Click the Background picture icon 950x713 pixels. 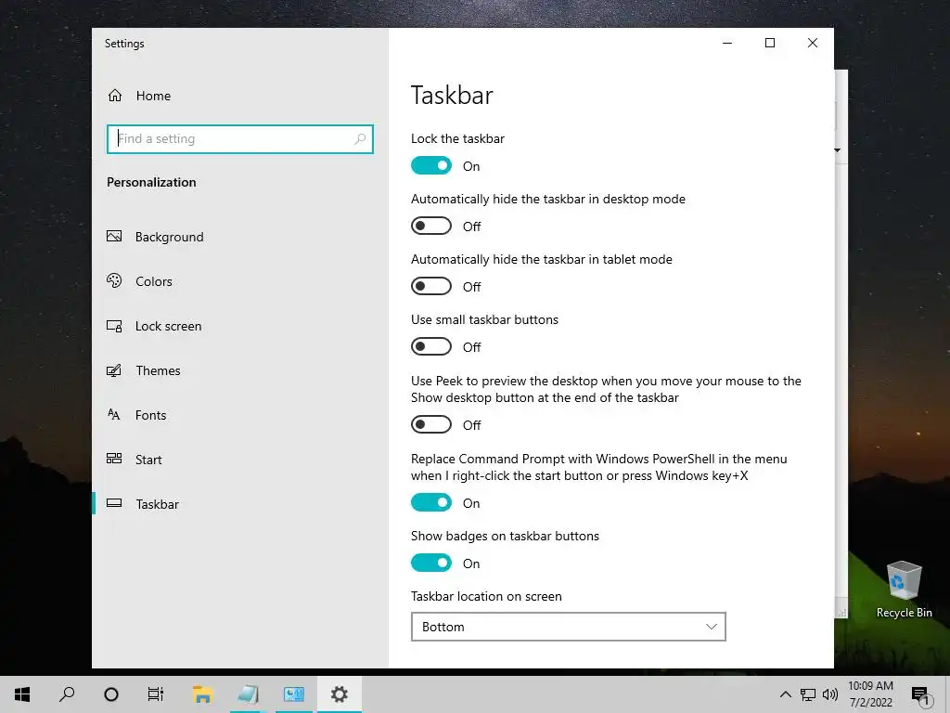coord(114,237)
